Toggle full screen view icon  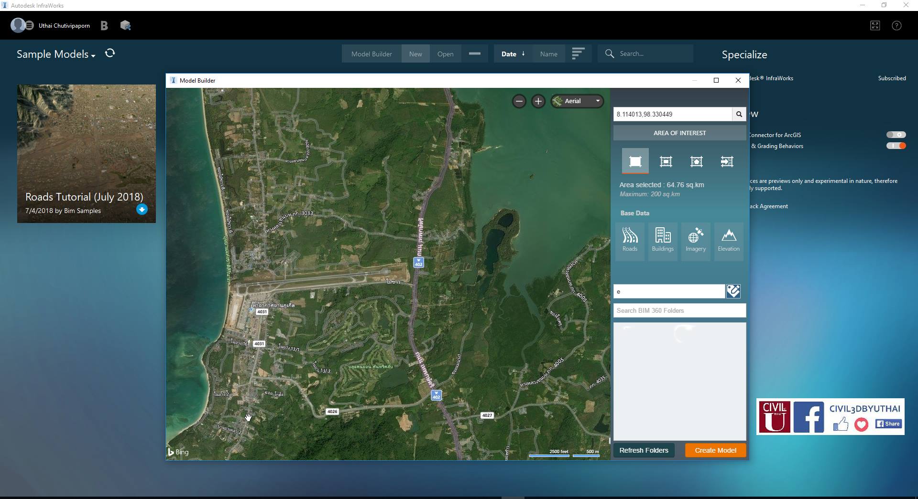pos(875,26)
